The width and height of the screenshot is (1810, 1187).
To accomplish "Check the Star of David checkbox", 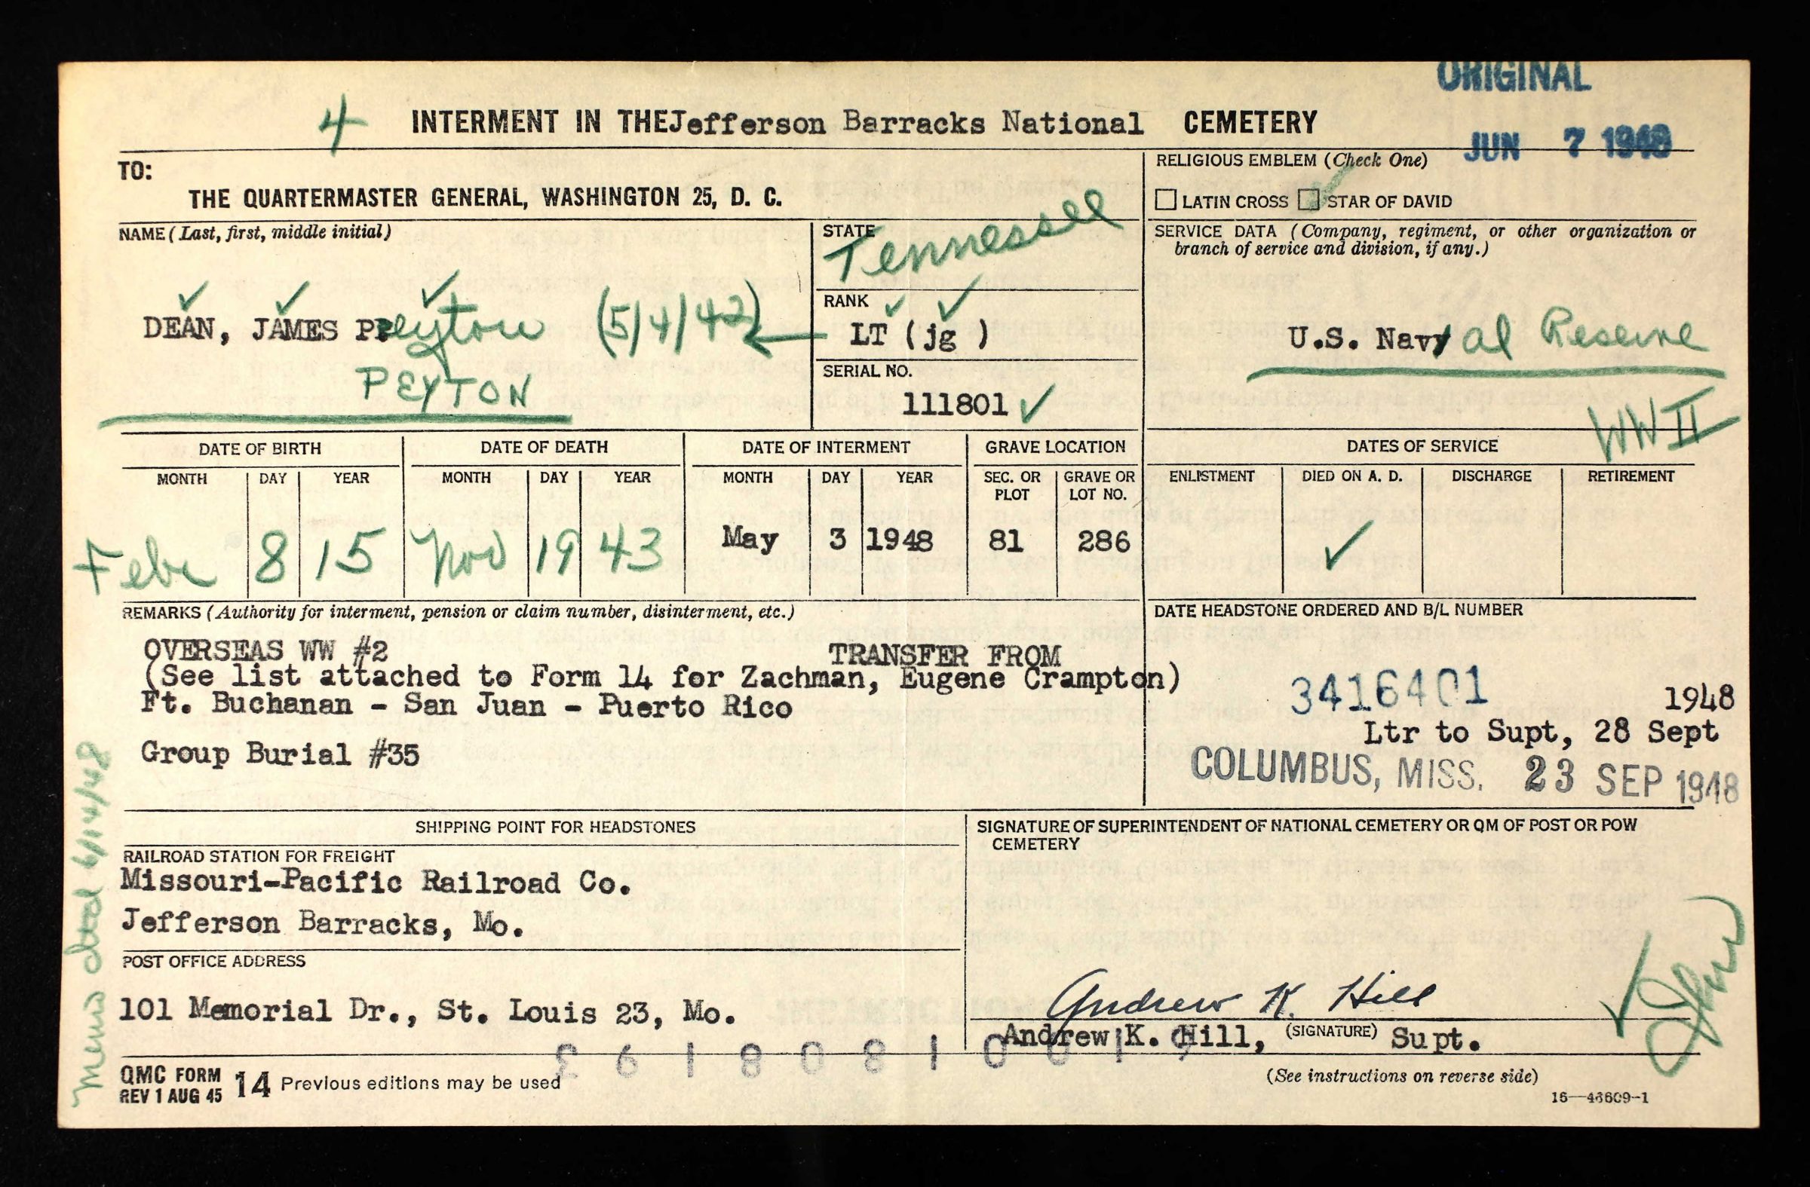I will coord(1308,200).
